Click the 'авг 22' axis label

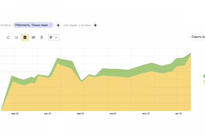pos(179,114)
